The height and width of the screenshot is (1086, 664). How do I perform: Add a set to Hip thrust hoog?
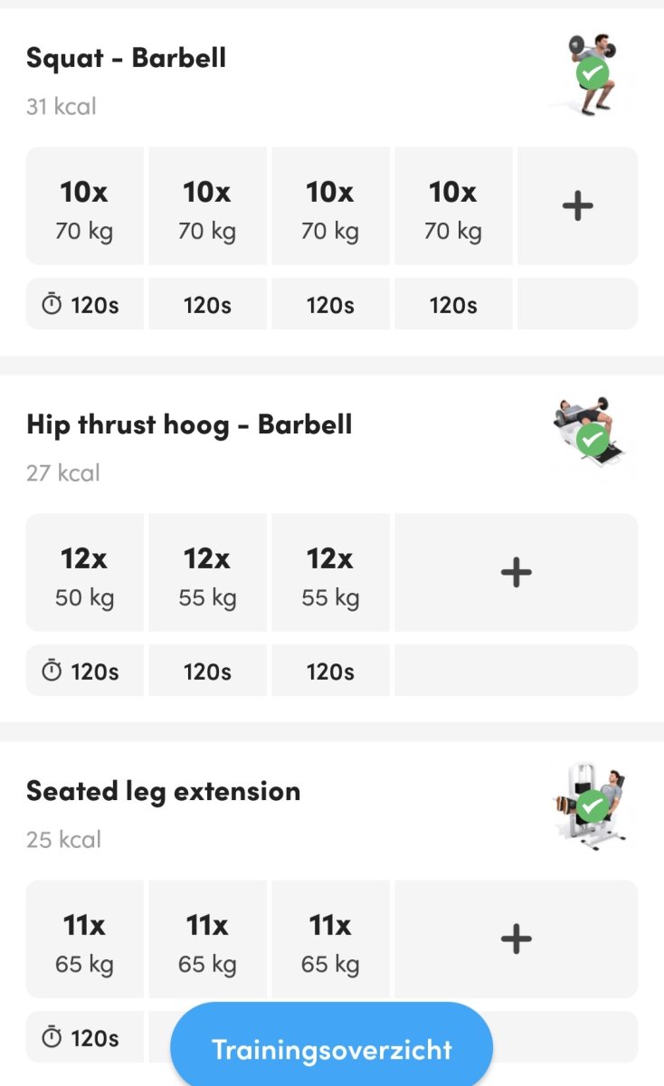[516, 573]
